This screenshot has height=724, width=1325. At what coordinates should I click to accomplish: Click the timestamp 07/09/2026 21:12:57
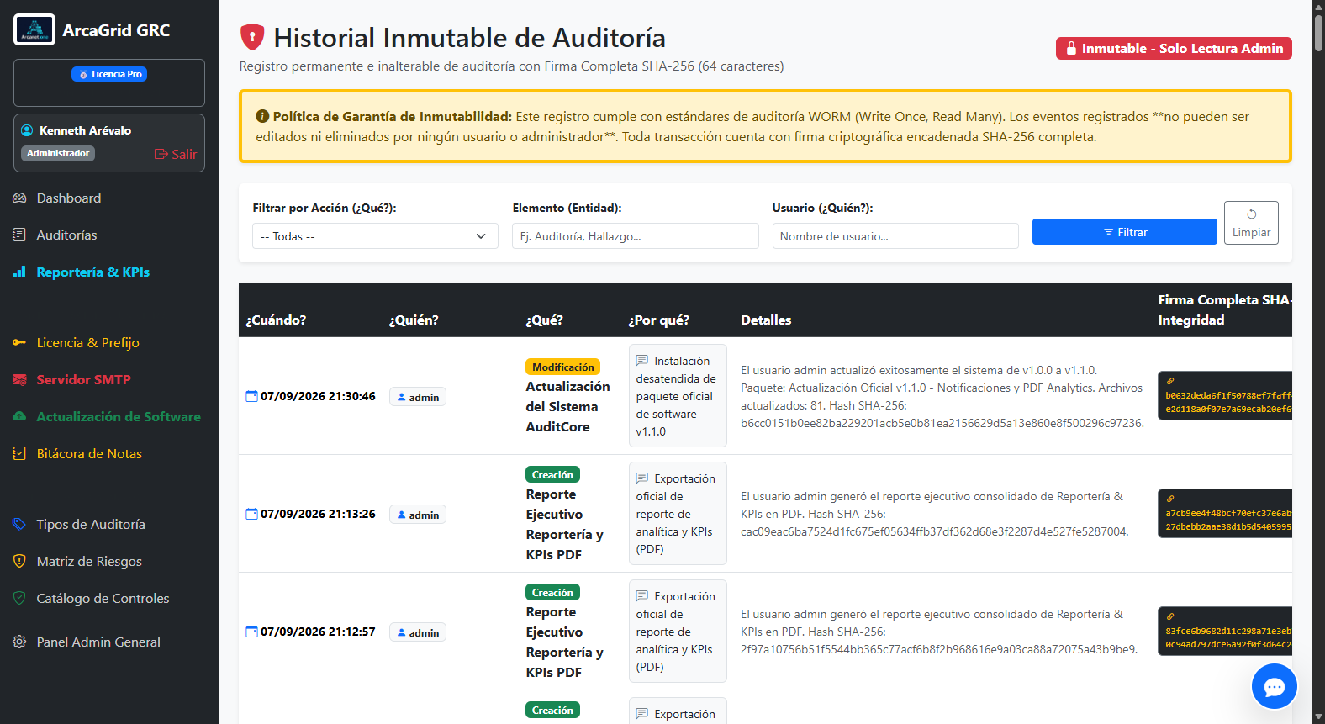[318, 632]
